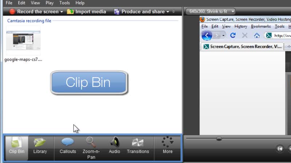Open the 640x360 Shrink to fit dropdown
Image resolution: width=291 pixels, height=163 pixels.
tap(211, 12)
